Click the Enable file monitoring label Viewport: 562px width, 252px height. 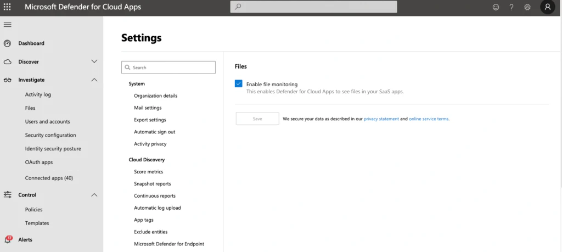(x=272, y=84)
